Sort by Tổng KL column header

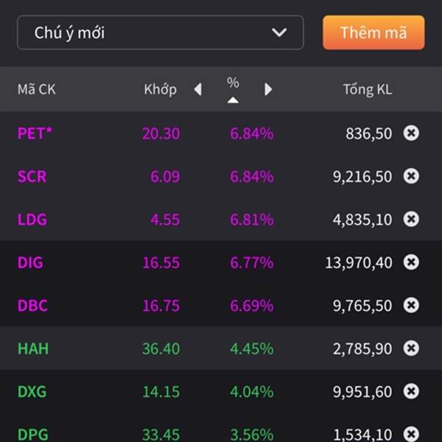click(x=368, y=90)
